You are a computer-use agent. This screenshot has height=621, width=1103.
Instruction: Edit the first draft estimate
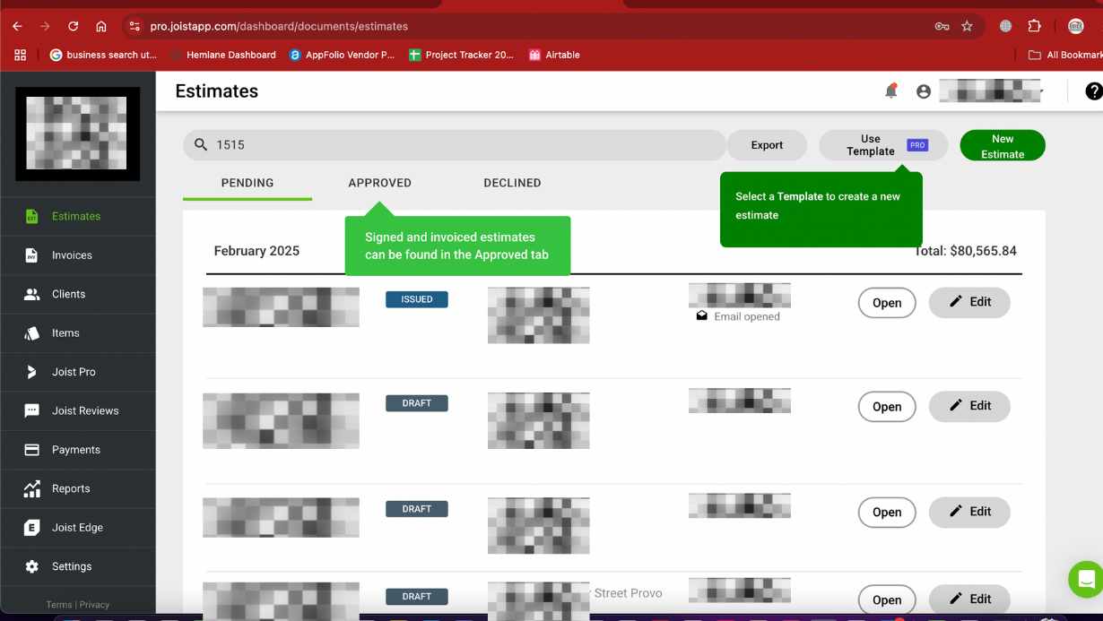969,406
